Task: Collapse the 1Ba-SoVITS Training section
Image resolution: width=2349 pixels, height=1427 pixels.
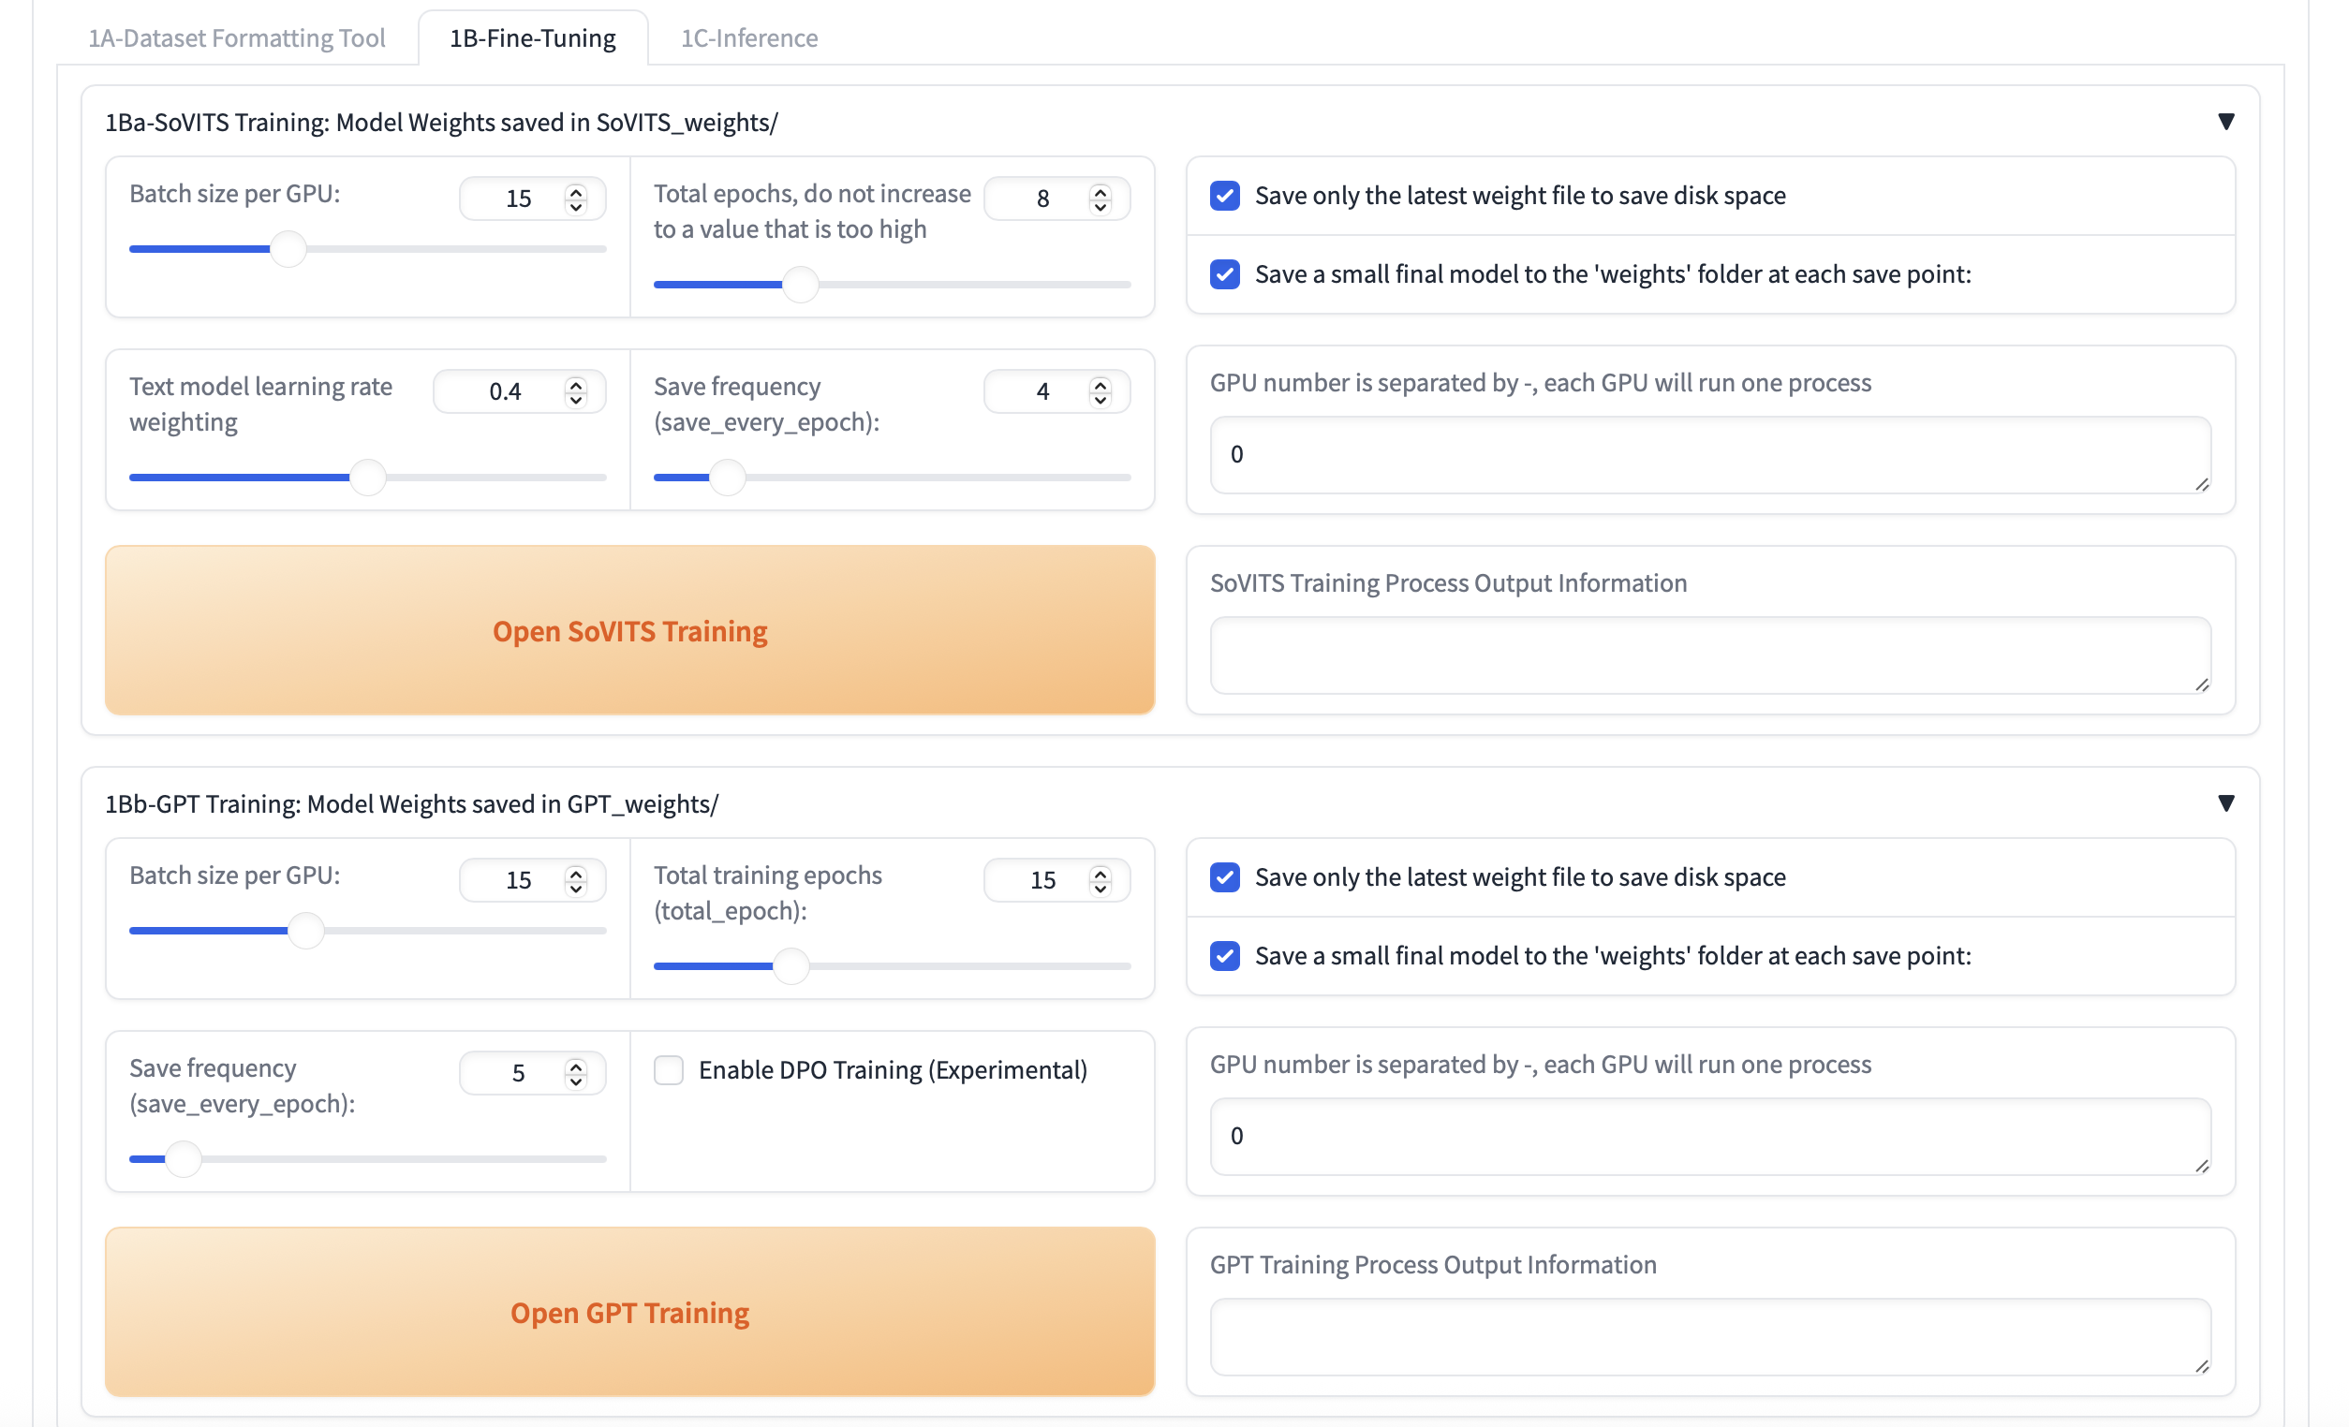Action: (2225, 122)
